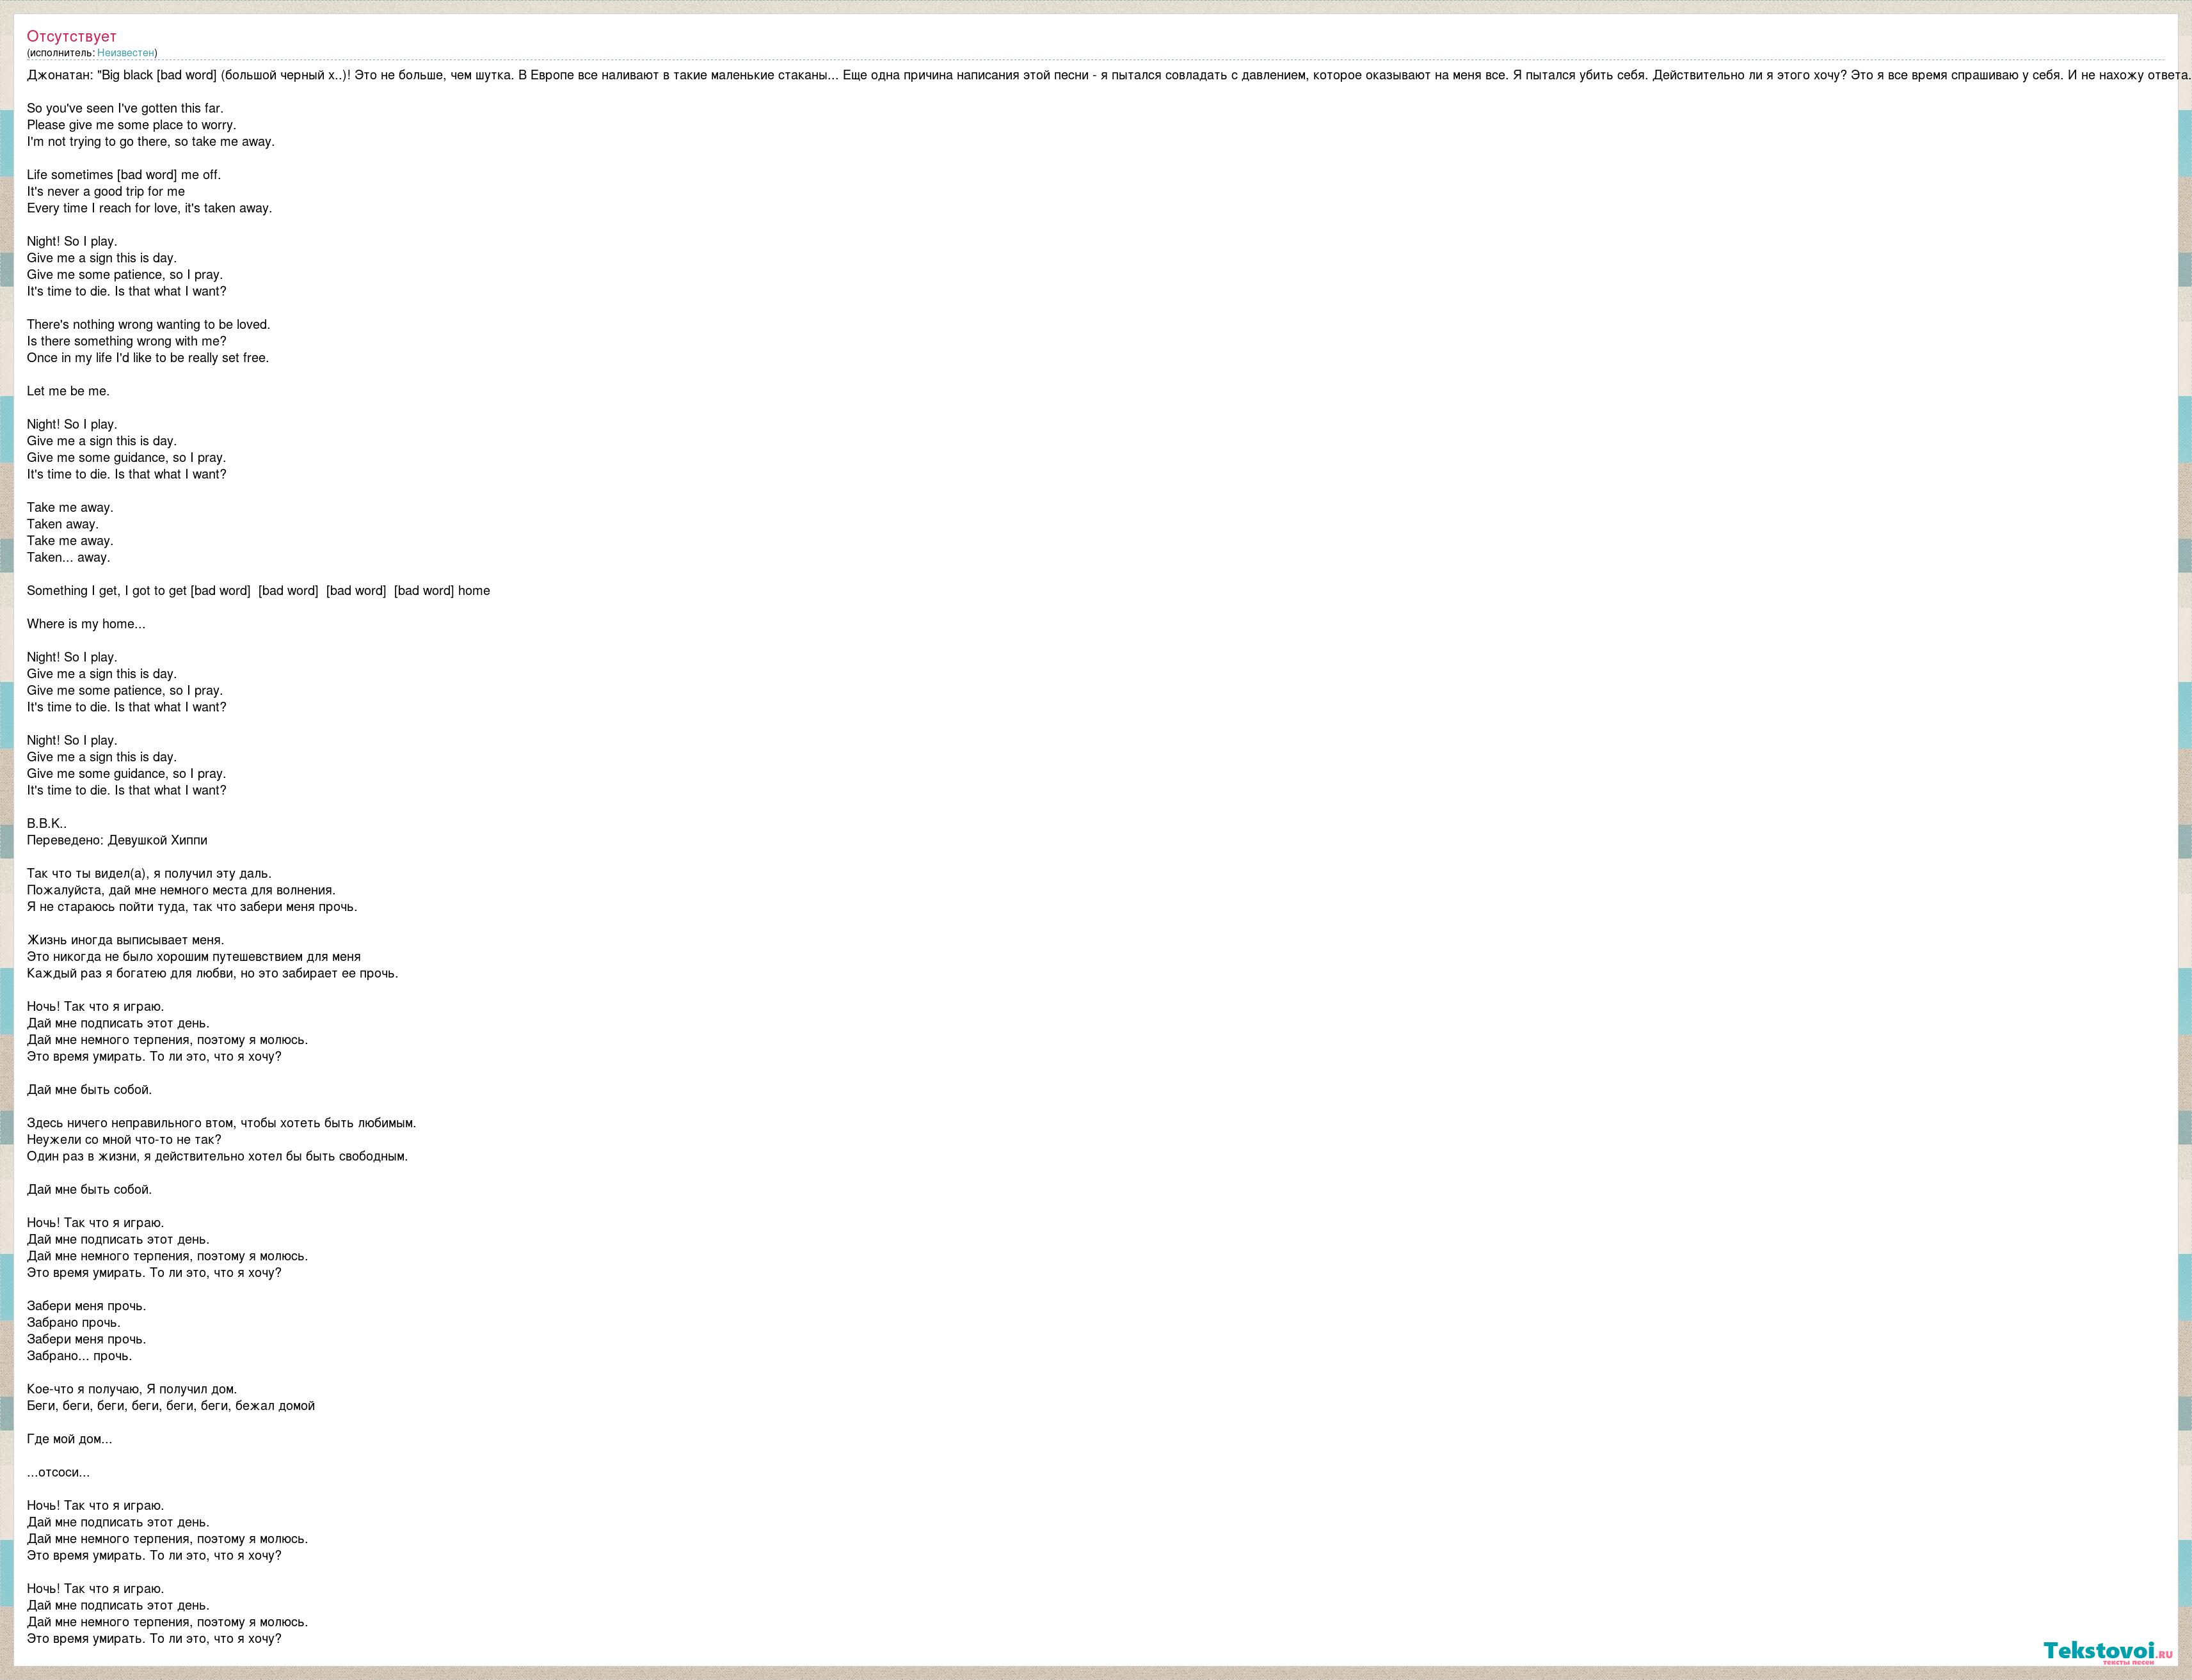
Task: Select line 'So you've seen I've gotten this far.'
Action: pyautogui.click(x=125, y=108)
